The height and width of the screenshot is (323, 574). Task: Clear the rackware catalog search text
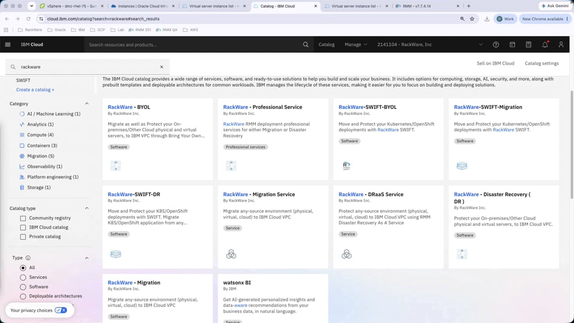[x=161, y=67]
